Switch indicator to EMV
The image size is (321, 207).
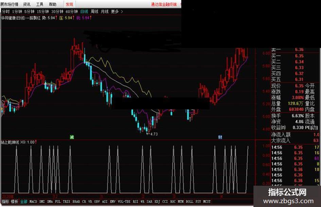click(x=112, y=202)
